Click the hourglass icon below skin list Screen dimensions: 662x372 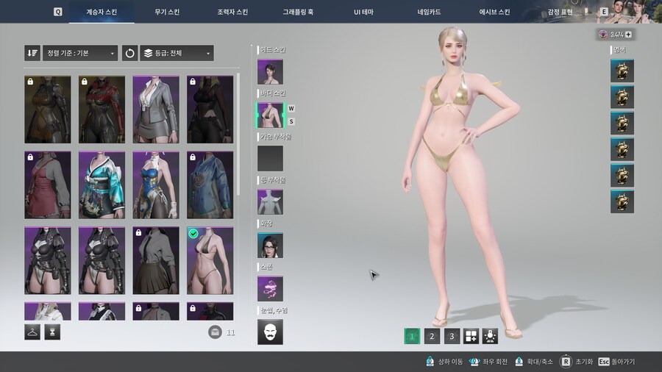(x=52, y=332)
